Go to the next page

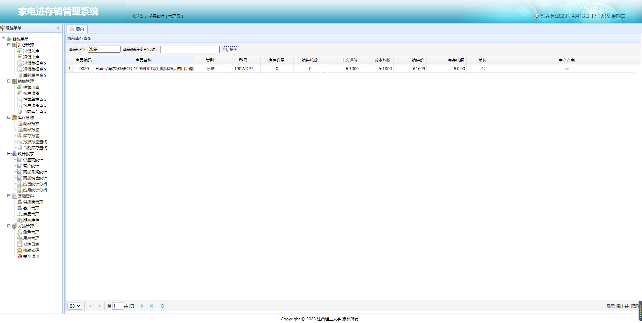click(142, 306)
